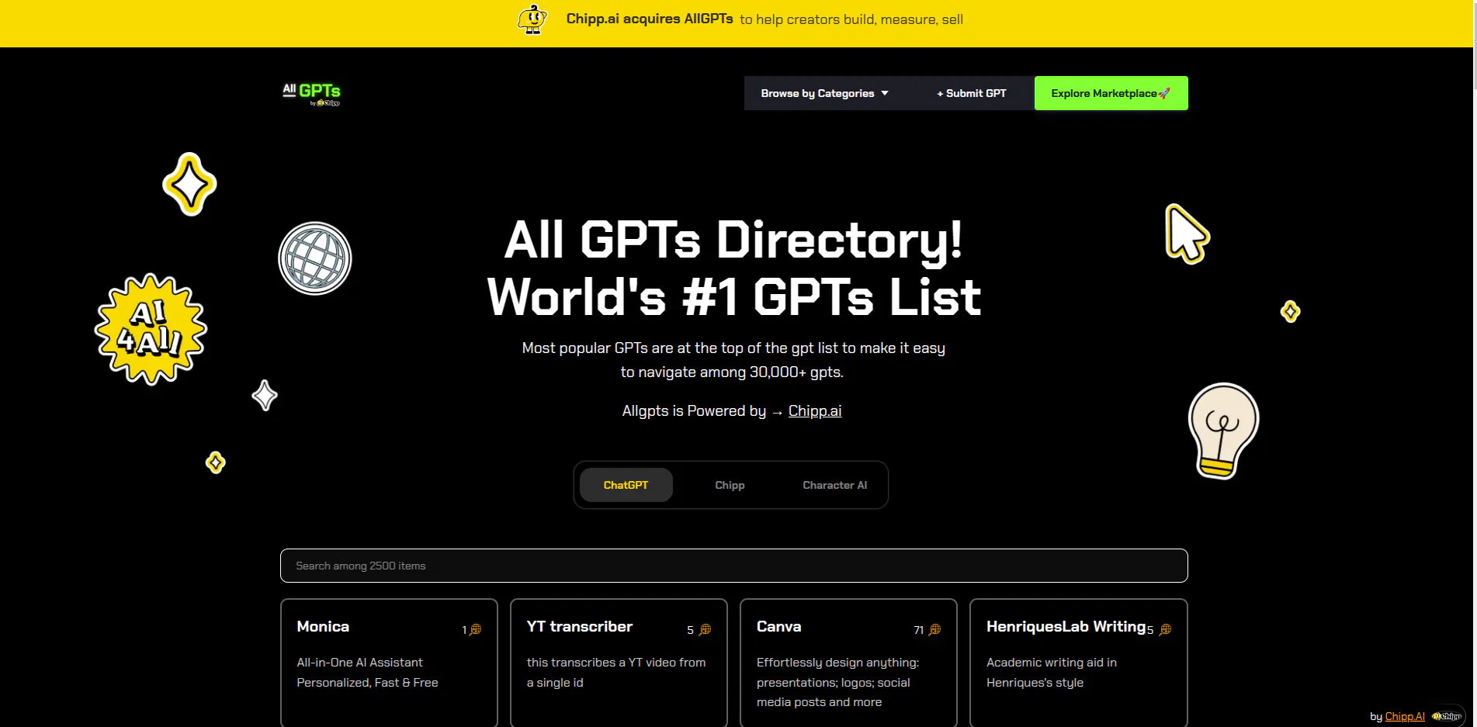Switch to the Character AI tab
The image size is (1477, 727).
pos(835,485)
